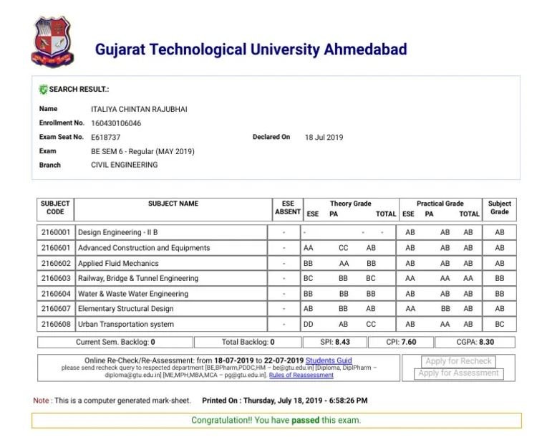Click subject code 2160608

56,325
